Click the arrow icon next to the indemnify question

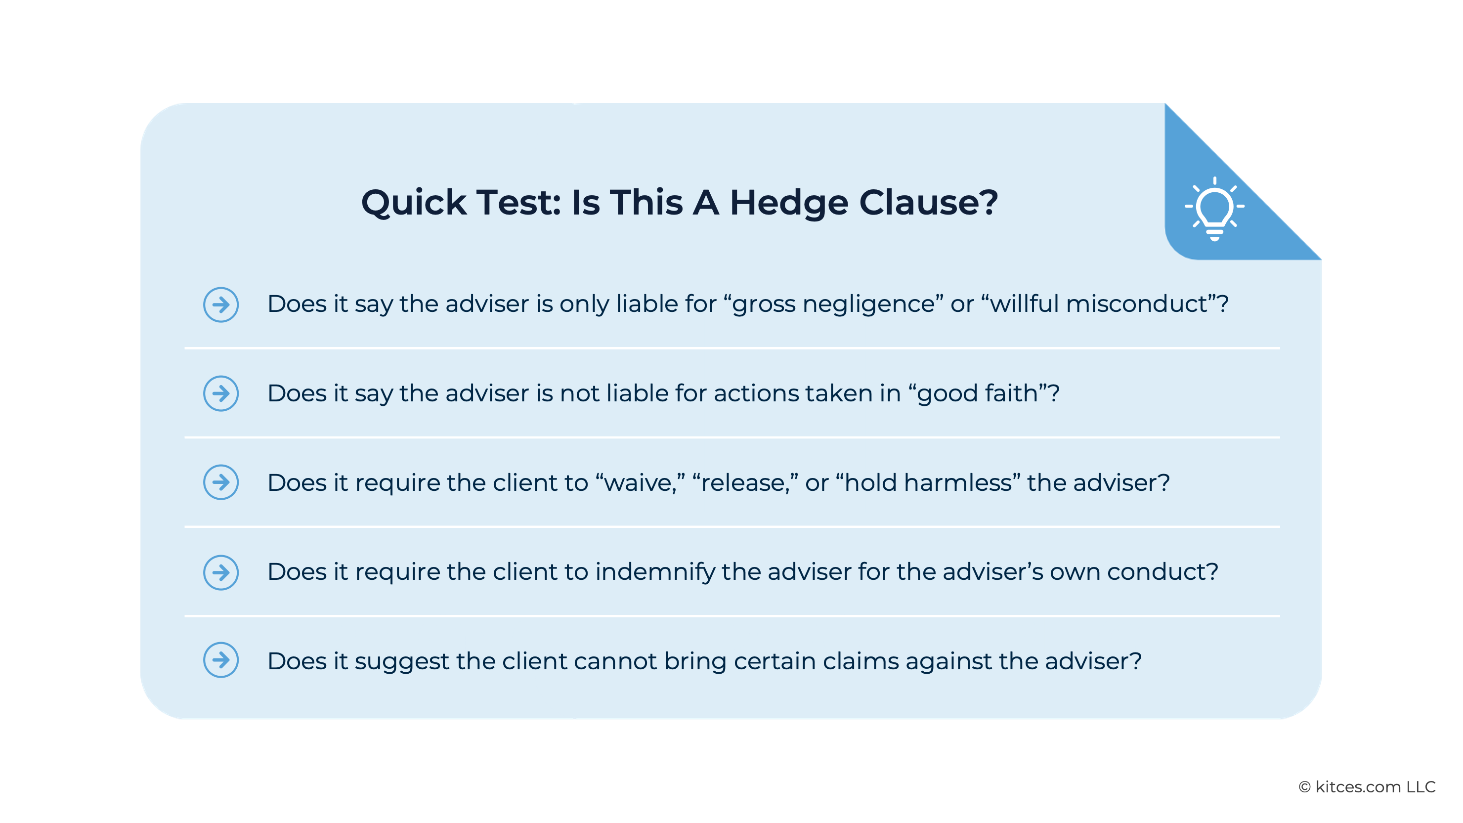pos(220,572)
